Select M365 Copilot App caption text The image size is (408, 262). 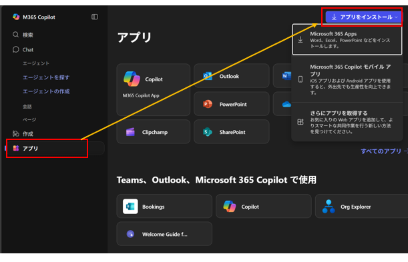coord(141,95)
